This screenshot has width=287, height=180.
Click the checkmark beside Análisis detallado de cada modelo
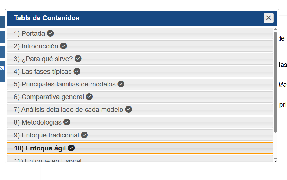tap(128, 109)
